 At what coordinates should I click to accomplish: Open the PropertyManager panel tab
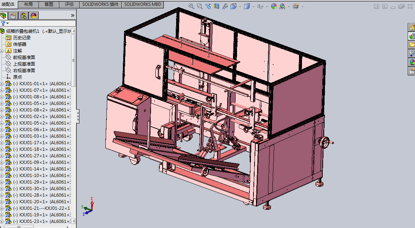tap(13, 16)
